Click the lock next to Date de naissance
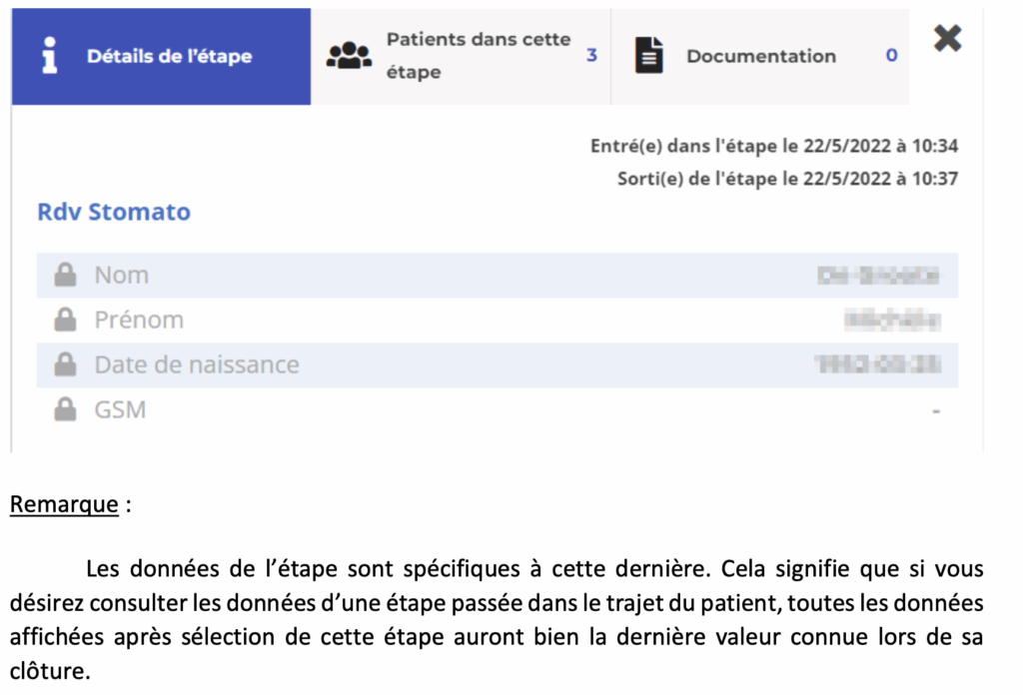This screenshot has height=695, width=1023. click(x=65, y=365)
